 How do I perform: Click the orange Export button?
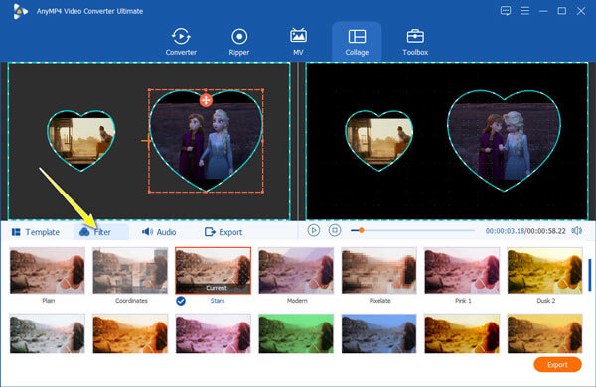coord(557,365)
